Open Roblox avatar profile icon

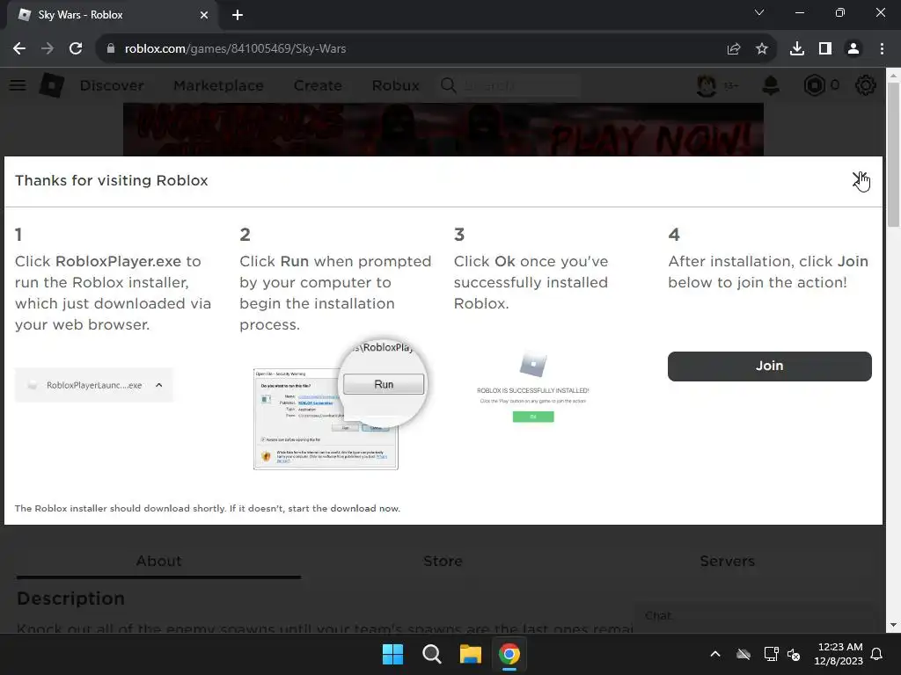point(707,85)
